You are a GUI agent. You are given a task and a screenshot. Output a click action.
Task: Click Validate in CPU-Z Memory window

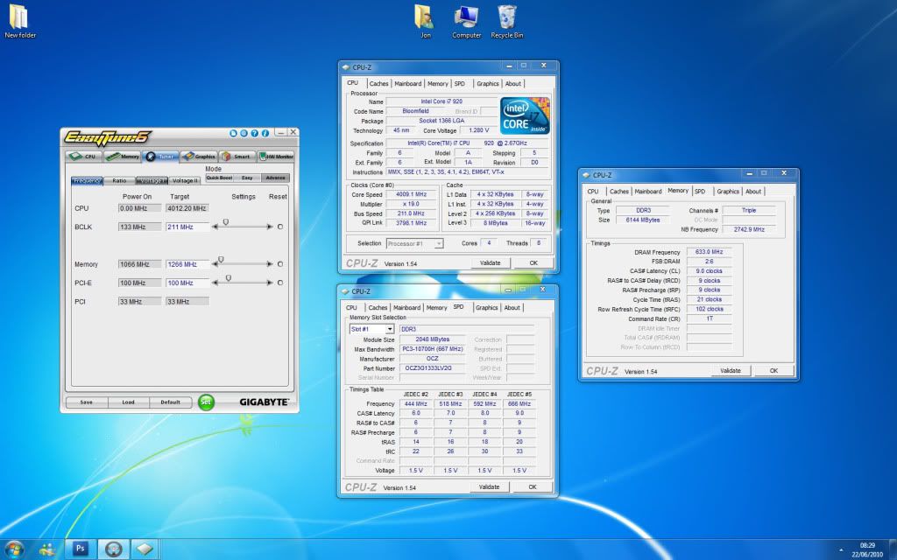[731, 371]
